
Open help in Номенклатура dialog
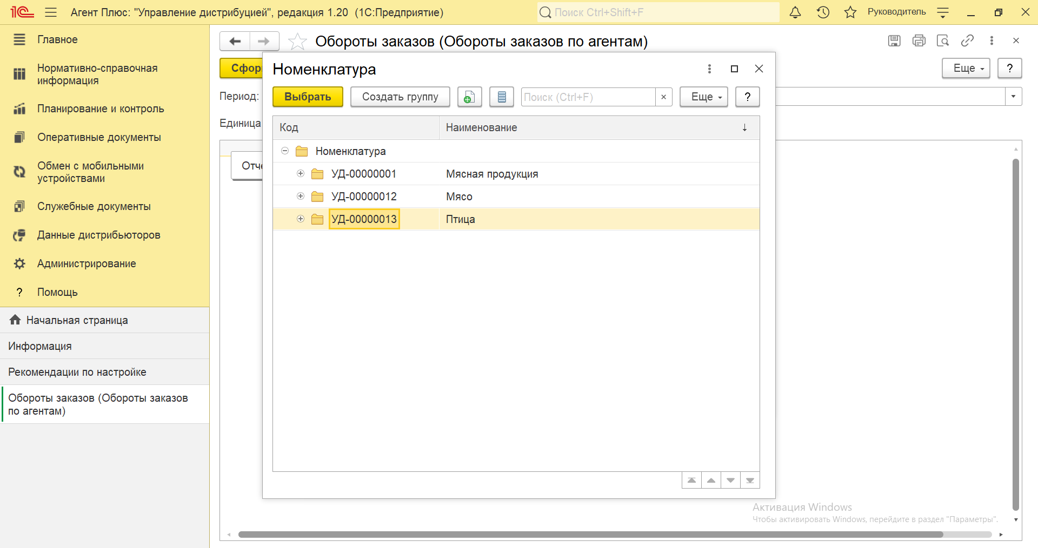click(748, 97)
